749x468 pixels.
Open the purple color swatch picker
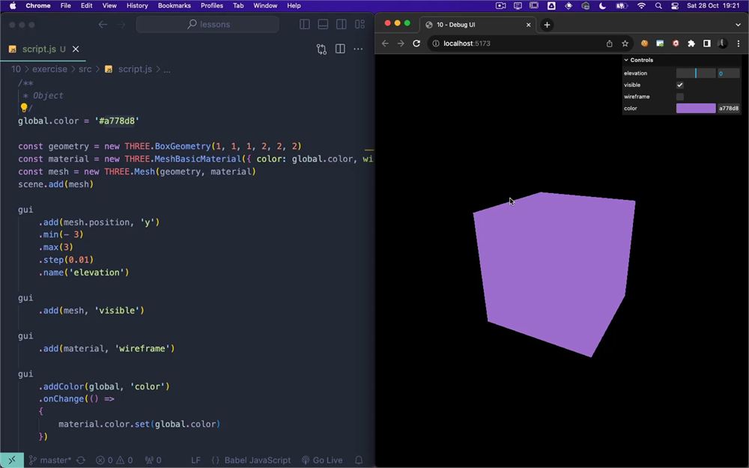(x=696, y=109)
